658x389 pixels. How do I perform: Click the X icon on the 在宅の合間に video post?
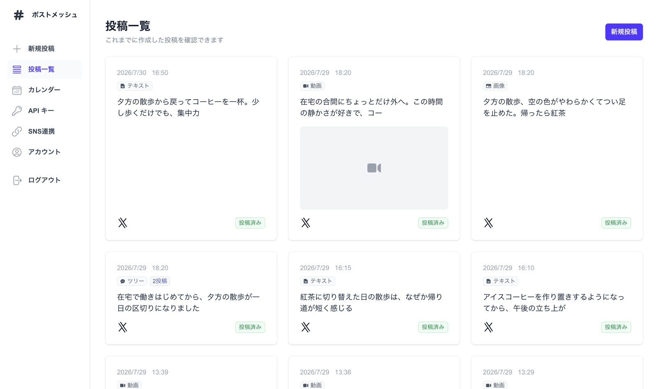point(306,223)
